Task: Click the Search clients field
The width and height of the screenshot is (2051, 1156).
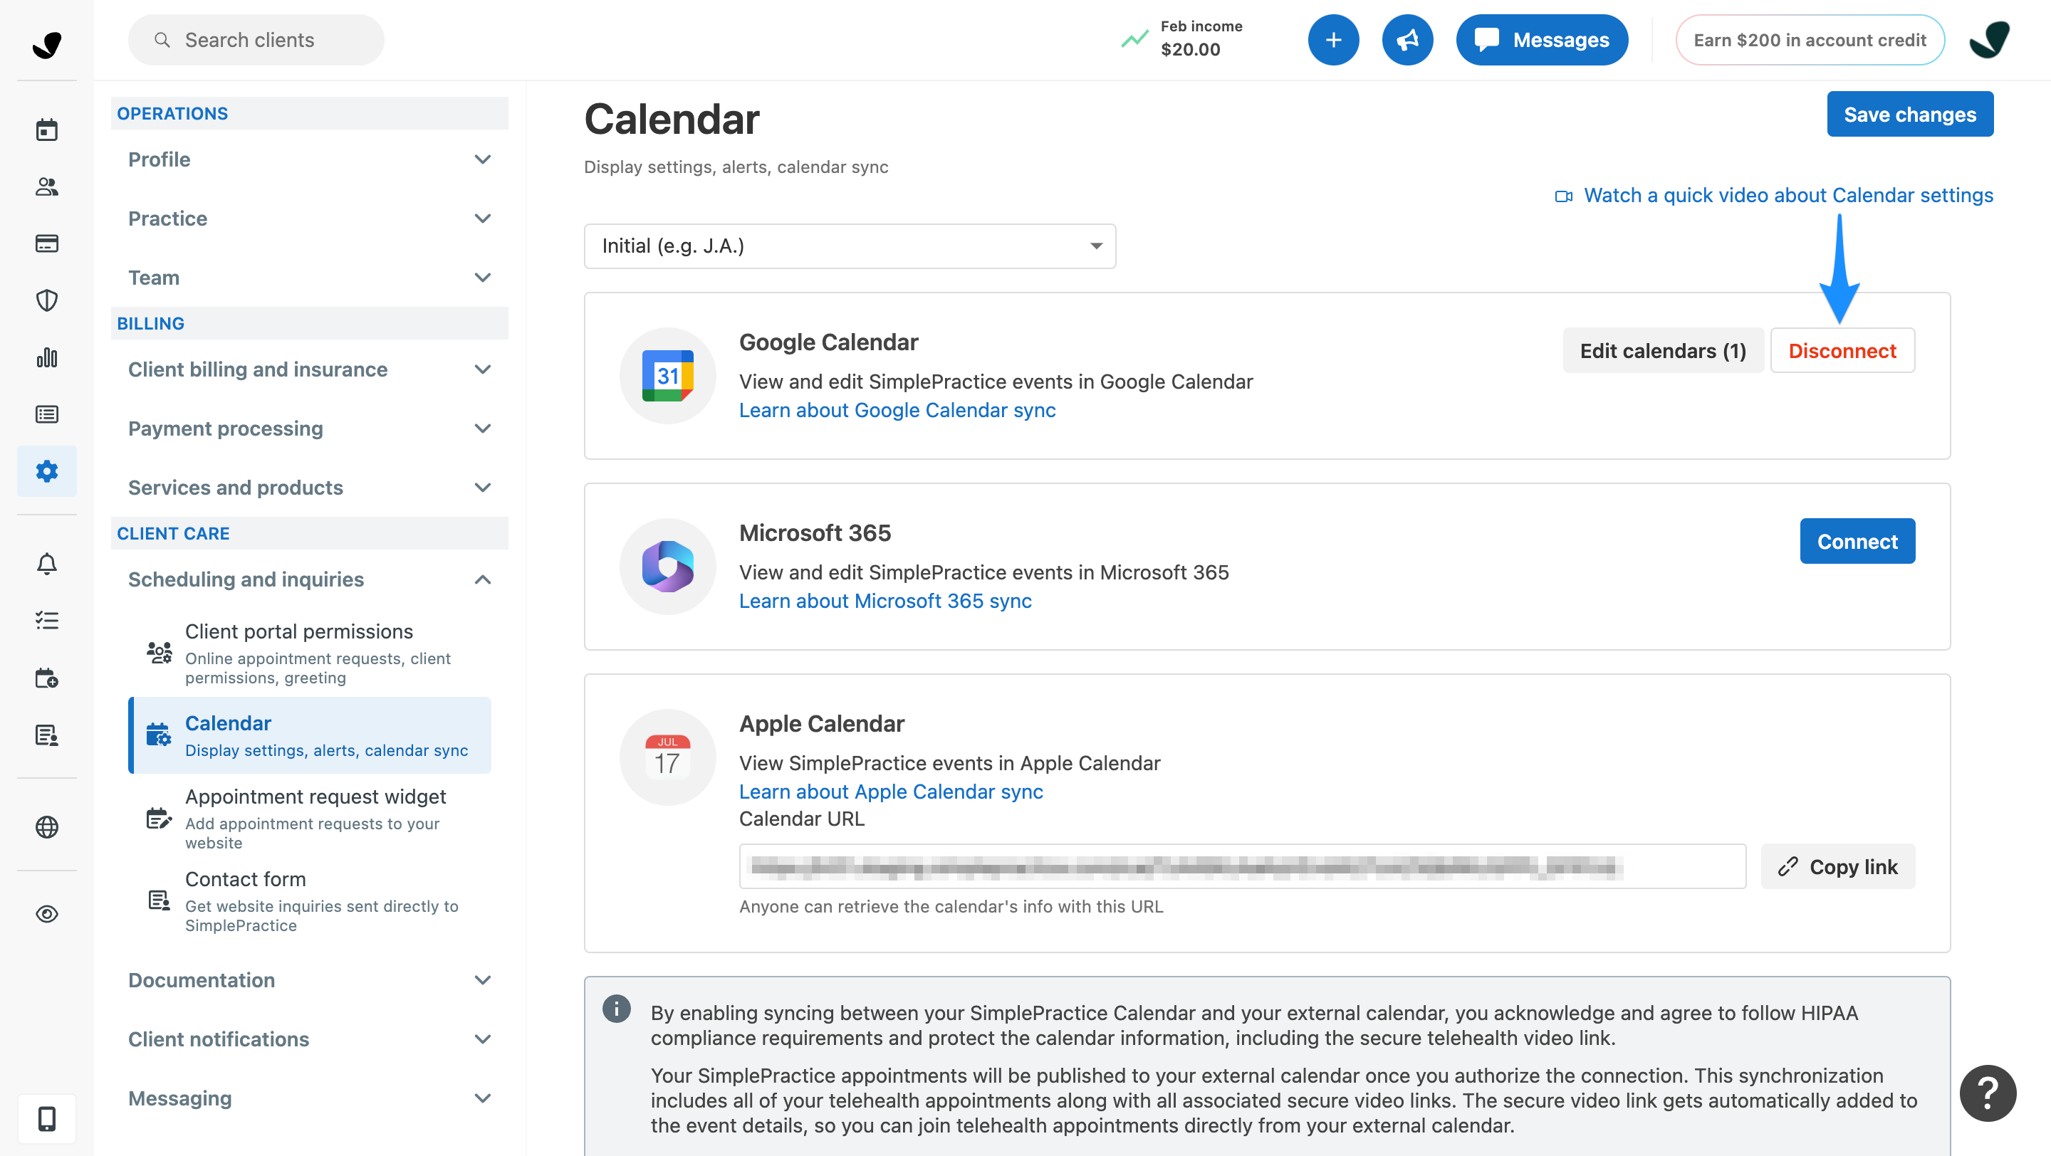Action: pos(256,40)
